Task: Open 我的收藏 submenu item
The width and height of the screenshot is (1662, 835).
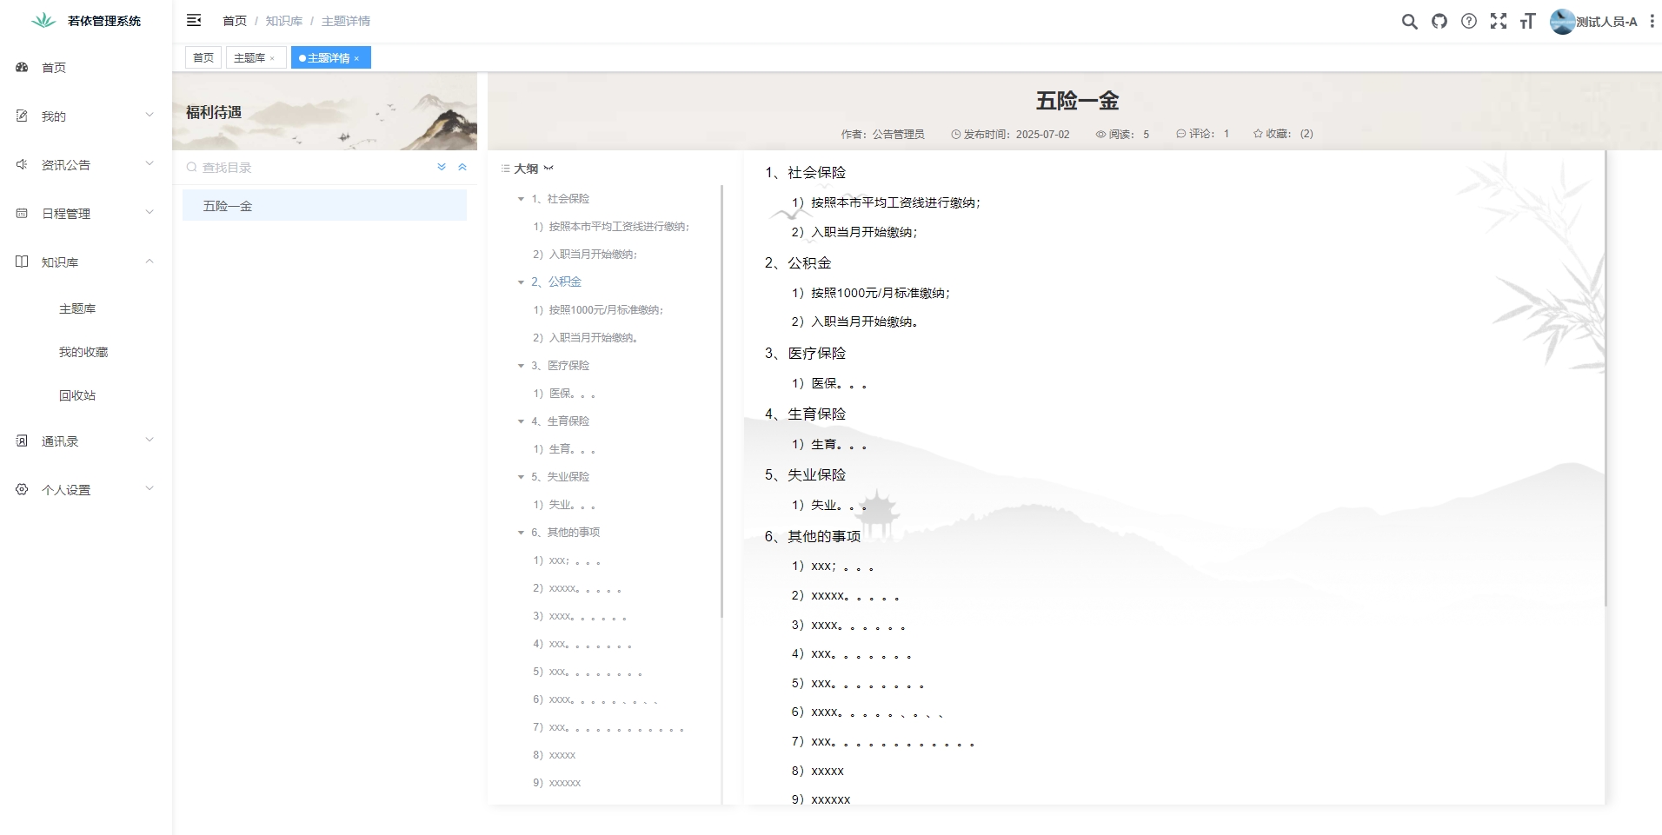Action: (85, 352)
